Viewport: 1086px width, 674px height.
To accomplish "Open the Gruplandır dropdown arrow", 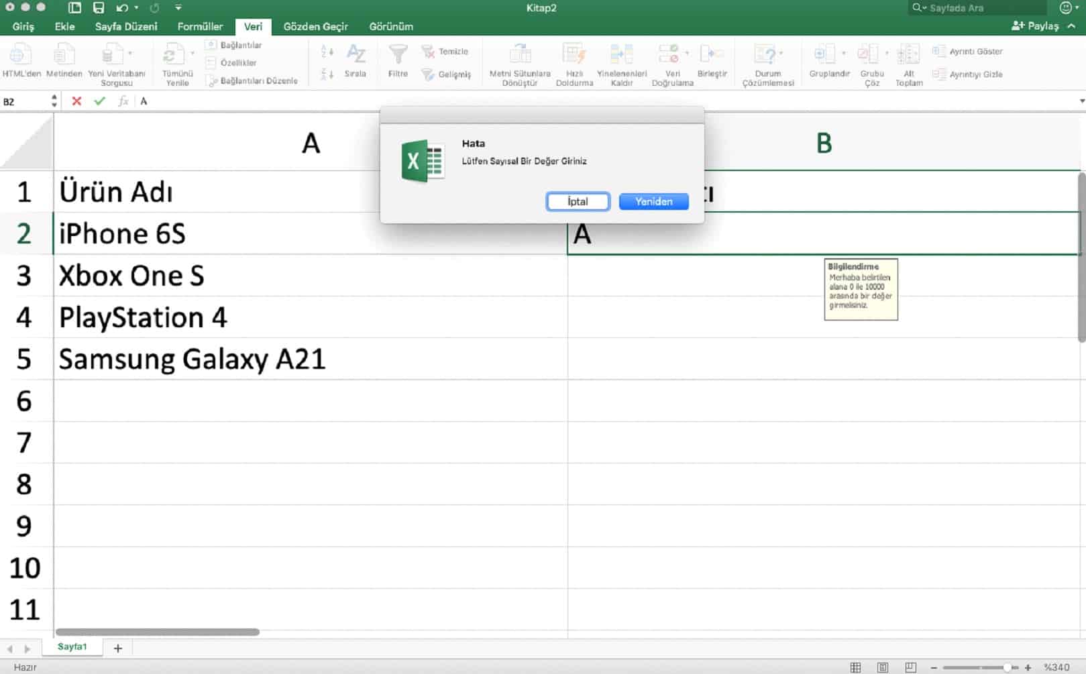I will click(x=843, y=53).
